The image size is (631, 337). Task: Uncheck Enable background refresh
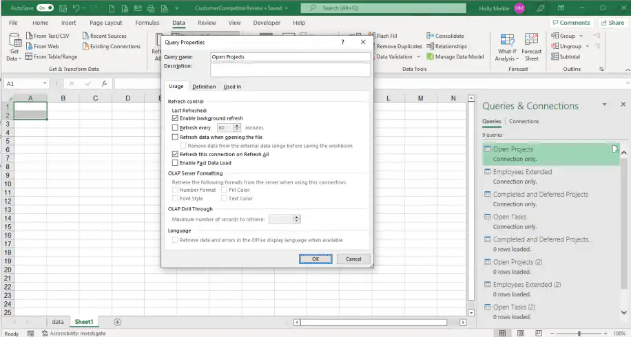pos(175,118)
